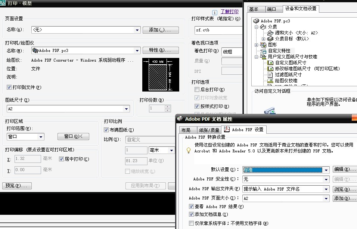Click the 自定义图纸尺寸 tree icon
Screen dimensions: 357x229
pos(270,62)
